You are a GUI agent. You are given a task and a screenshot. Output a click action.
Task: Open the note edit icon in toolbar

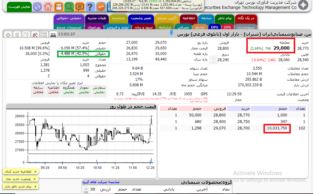(x=26, y=35)
